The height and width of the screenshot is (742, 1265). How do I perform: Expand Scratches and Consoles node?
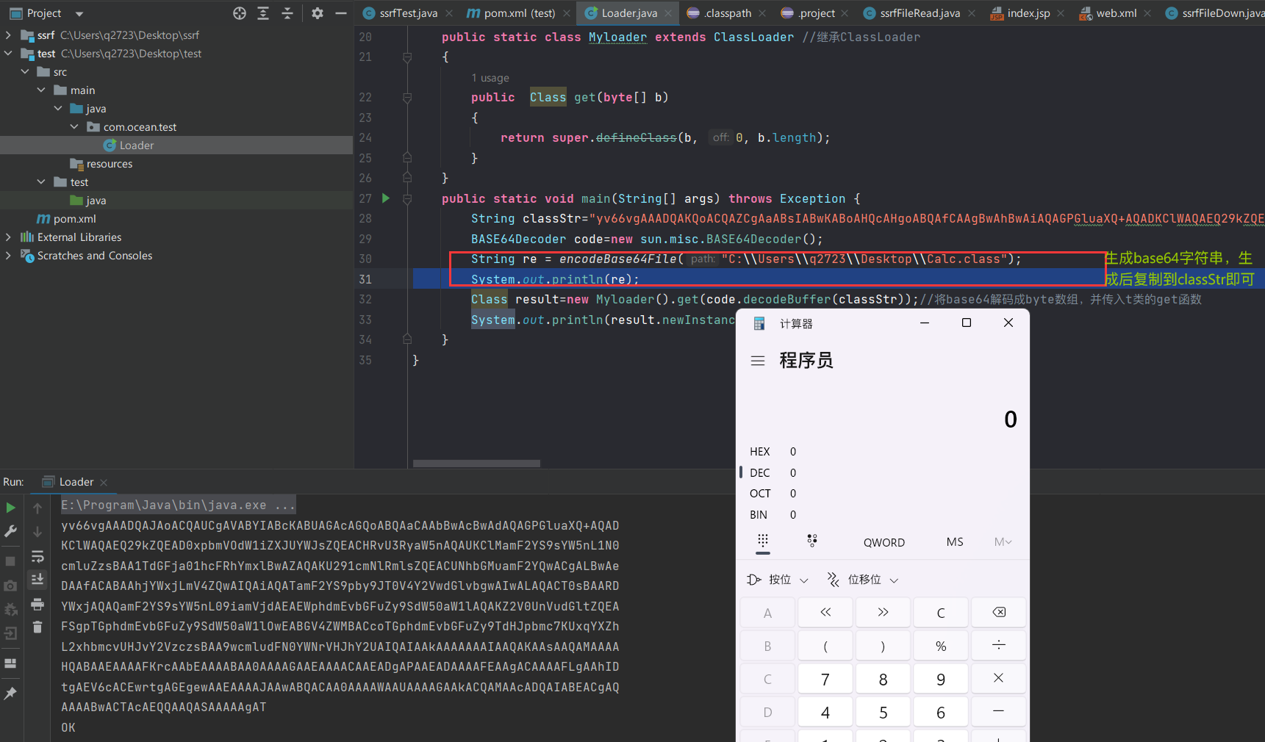[x=8, y=256]
